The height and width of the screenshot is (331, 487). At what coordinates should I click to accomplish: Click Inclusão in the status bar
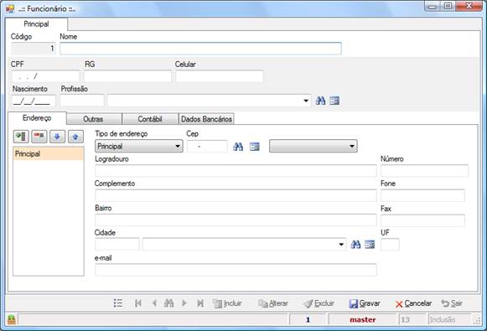point(449,319)
